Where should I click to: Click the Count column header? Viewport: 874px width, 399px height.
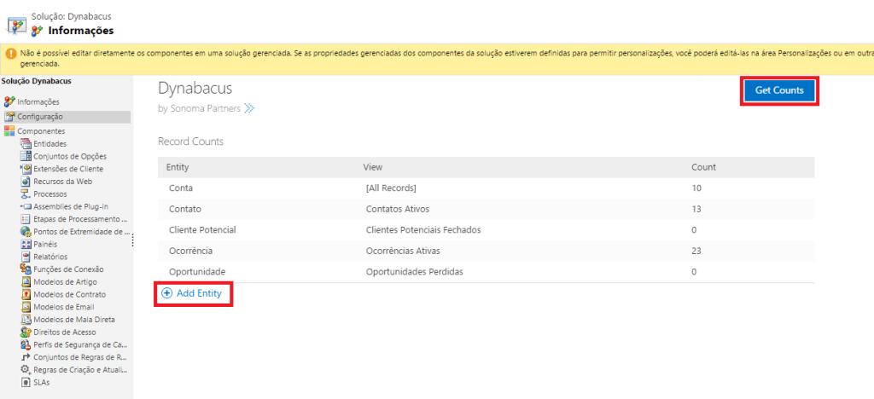(703, 167)
